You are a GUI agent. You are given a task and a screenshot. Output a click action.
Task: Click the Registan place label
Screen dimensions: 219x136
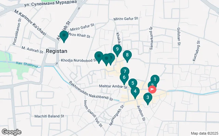click(56, 51)
